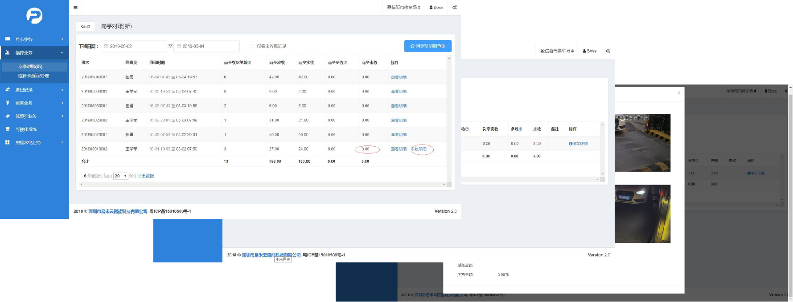Open 查看明细 for shift 201905040001
The height and width of the screenshot is (302, 793).
coord(399,77)
